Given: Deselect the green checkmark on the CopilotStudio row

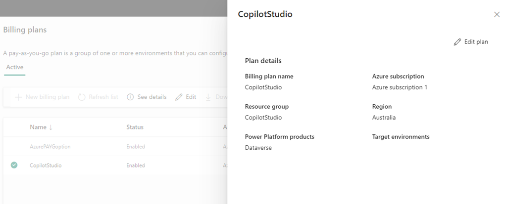Looking at the screenshot, I should pos(14,165).
